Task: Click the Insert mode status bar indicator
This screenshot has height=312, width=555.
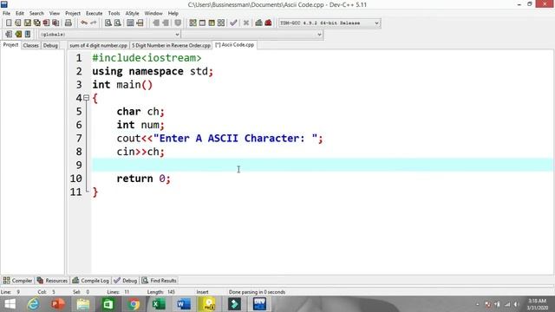Action: [202, 292]
